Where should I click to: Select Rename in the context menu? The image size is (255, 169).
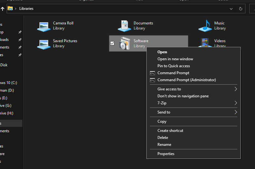164,145
